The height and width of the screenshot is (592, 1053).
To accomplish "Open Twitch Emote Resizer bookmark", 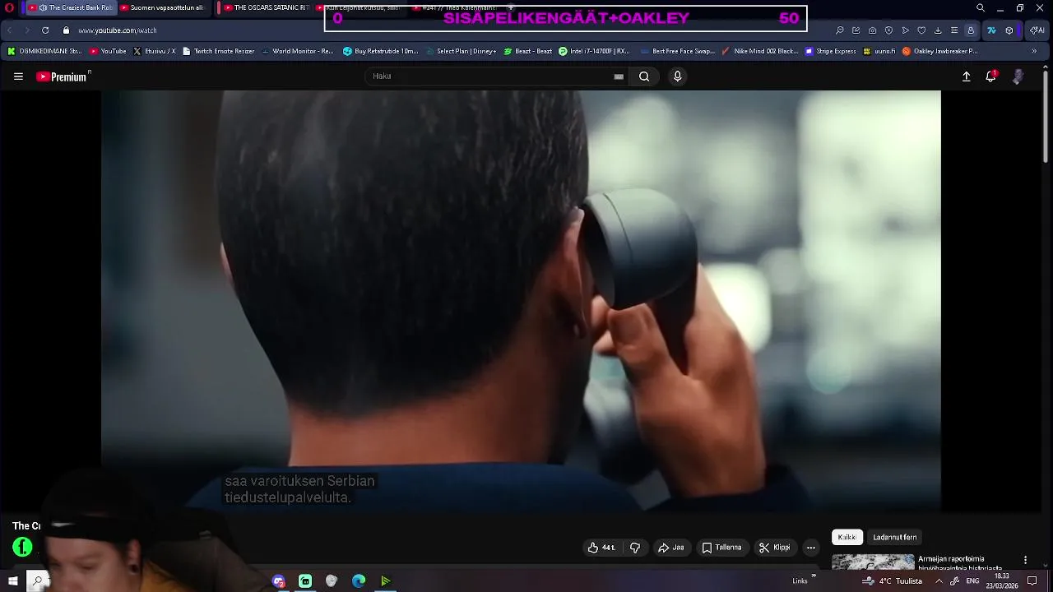I will (219, 51).
